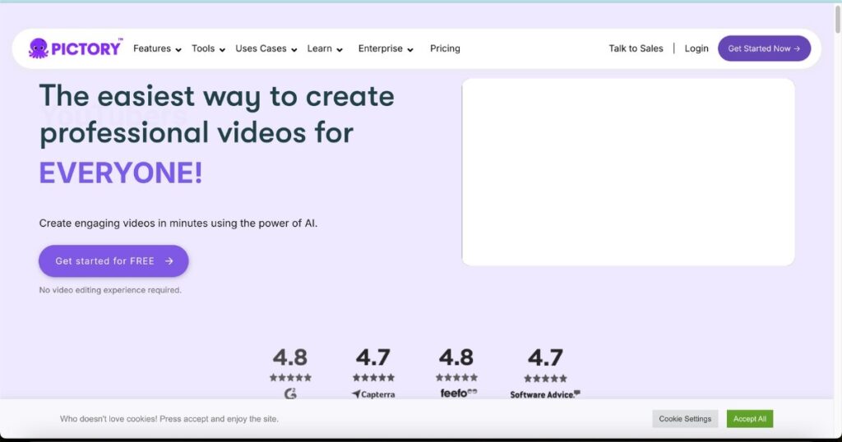Click the EVERYONE! headline text
This screenshot has height=442, width=842.
(121, 173)
